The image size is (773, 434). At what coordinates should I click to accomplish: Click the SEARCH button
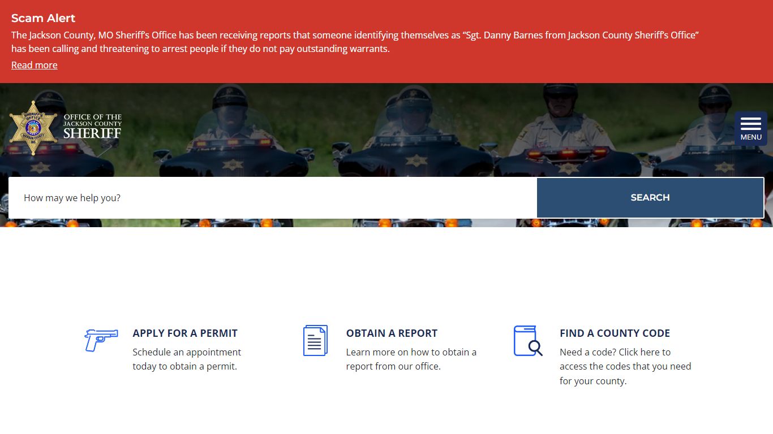[650, 198]
